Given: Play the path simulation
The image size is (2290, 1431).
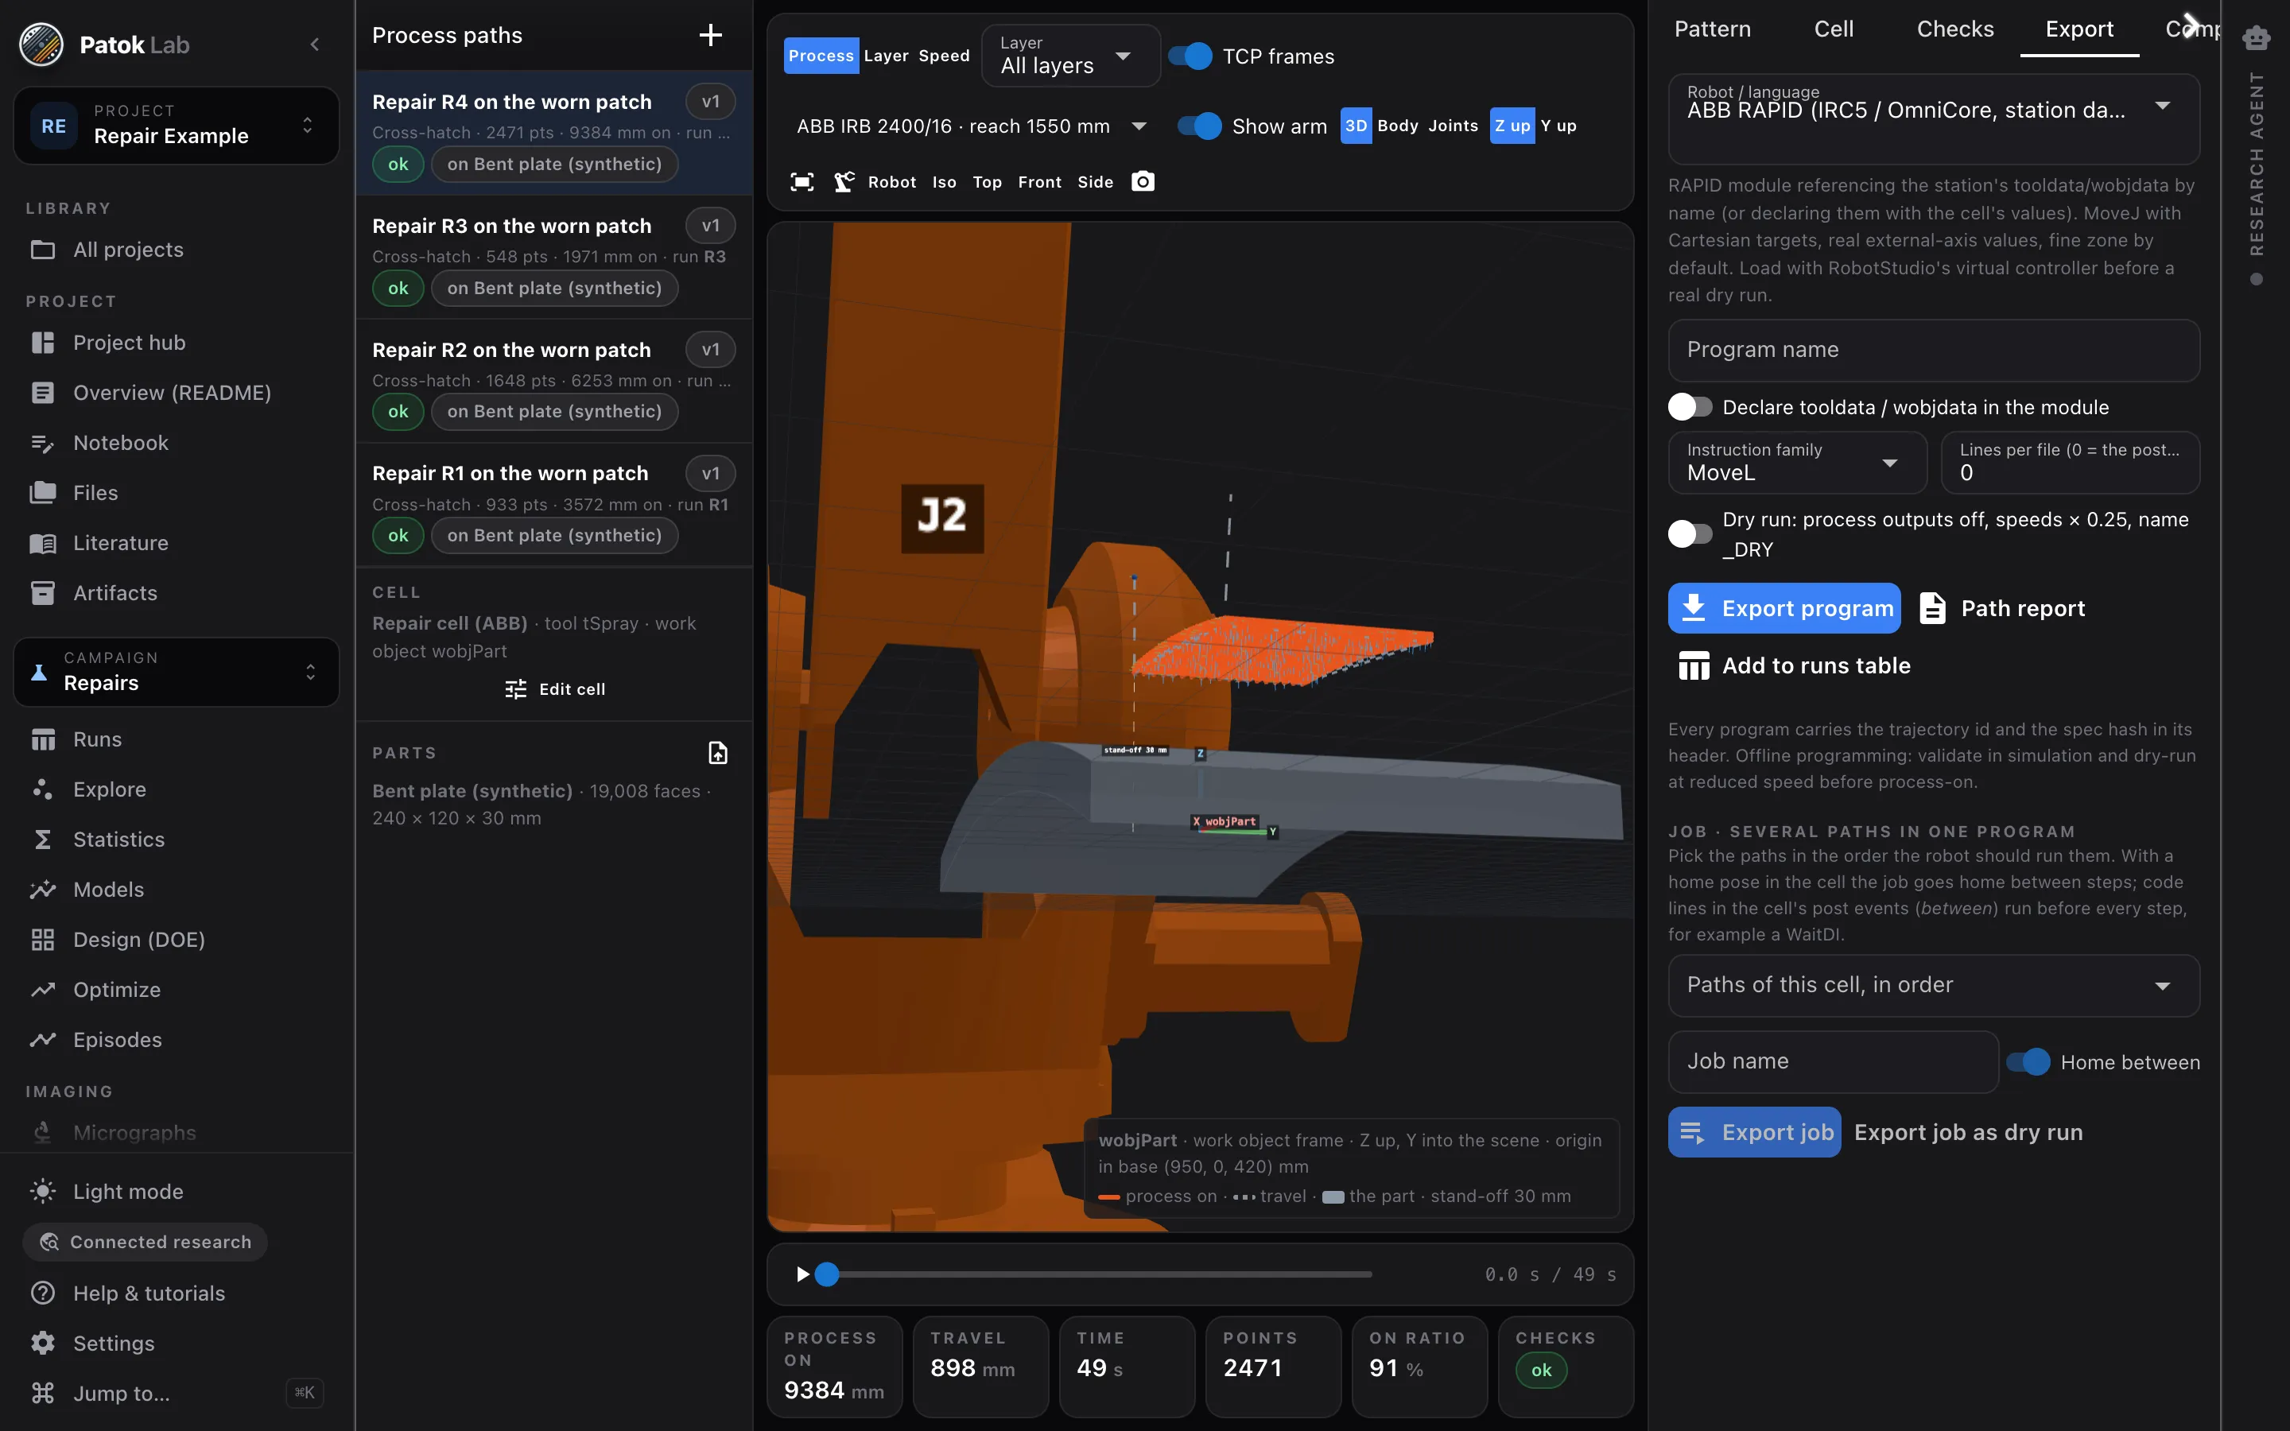Looking at the screenshot, I should pyautogui.click(x=802, y=1274).
